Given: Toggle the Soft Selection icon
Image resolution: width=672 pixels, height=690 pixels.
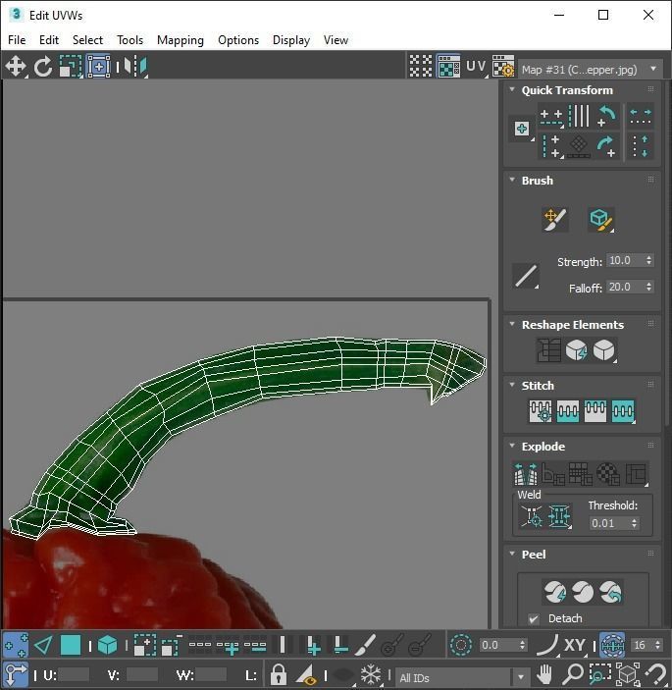Looking at the screenshot, I should [461, 645].
